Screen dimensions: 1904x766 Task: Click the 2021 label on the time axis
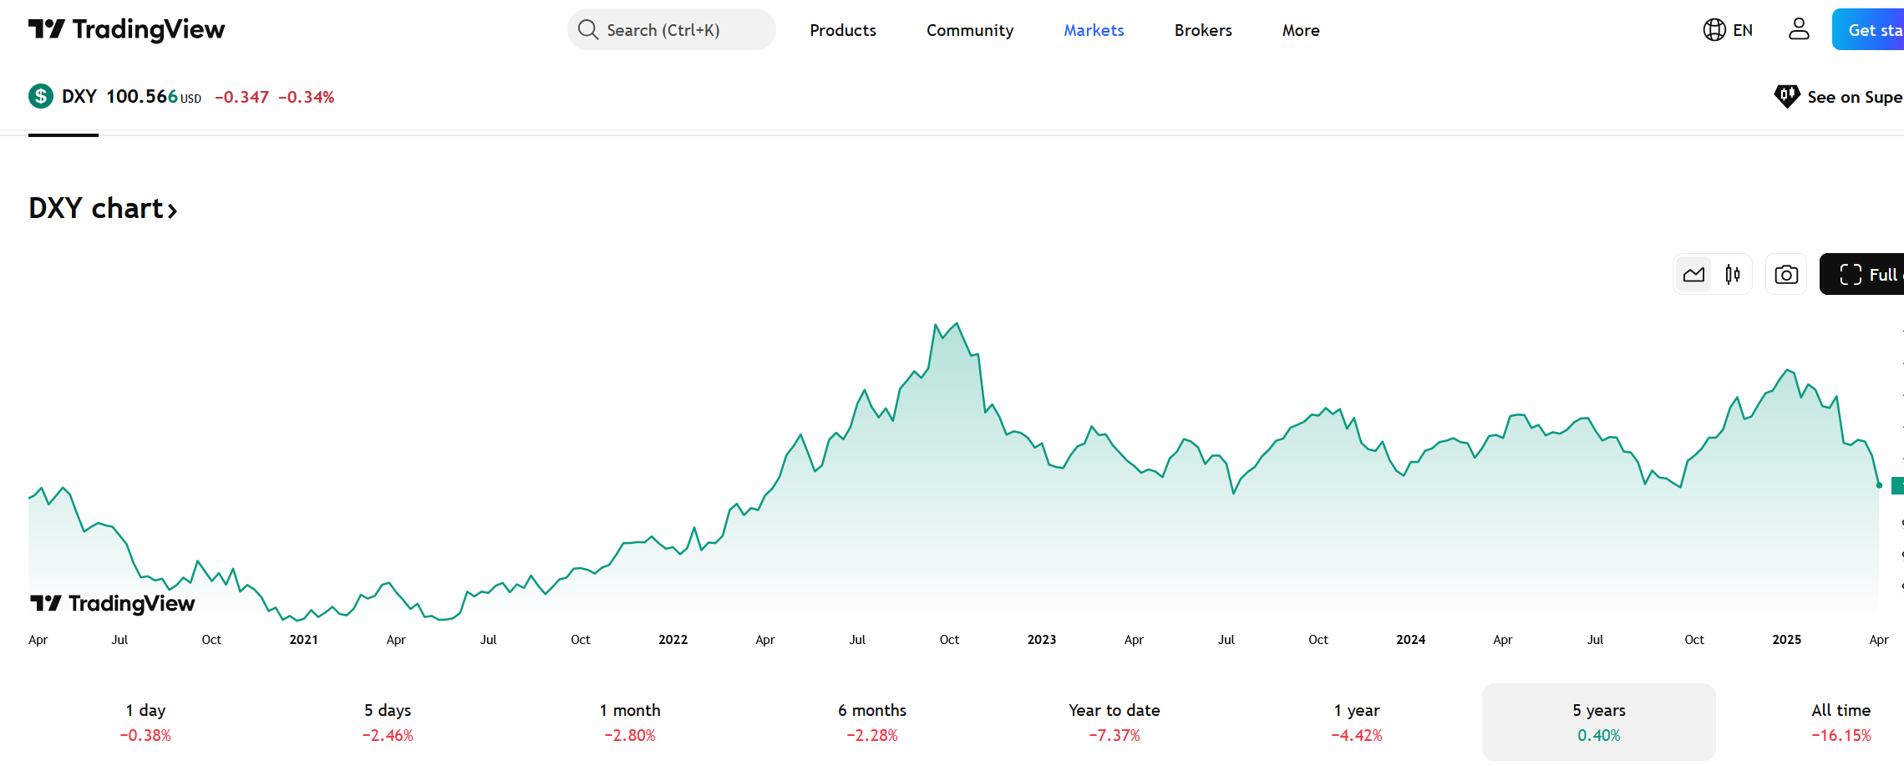(304, 640)
